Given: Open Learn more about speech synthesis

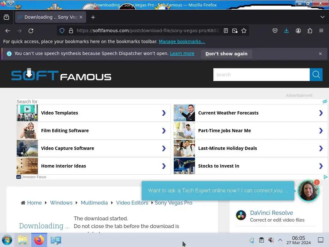Looking at the screenshot, I should 182,54.
